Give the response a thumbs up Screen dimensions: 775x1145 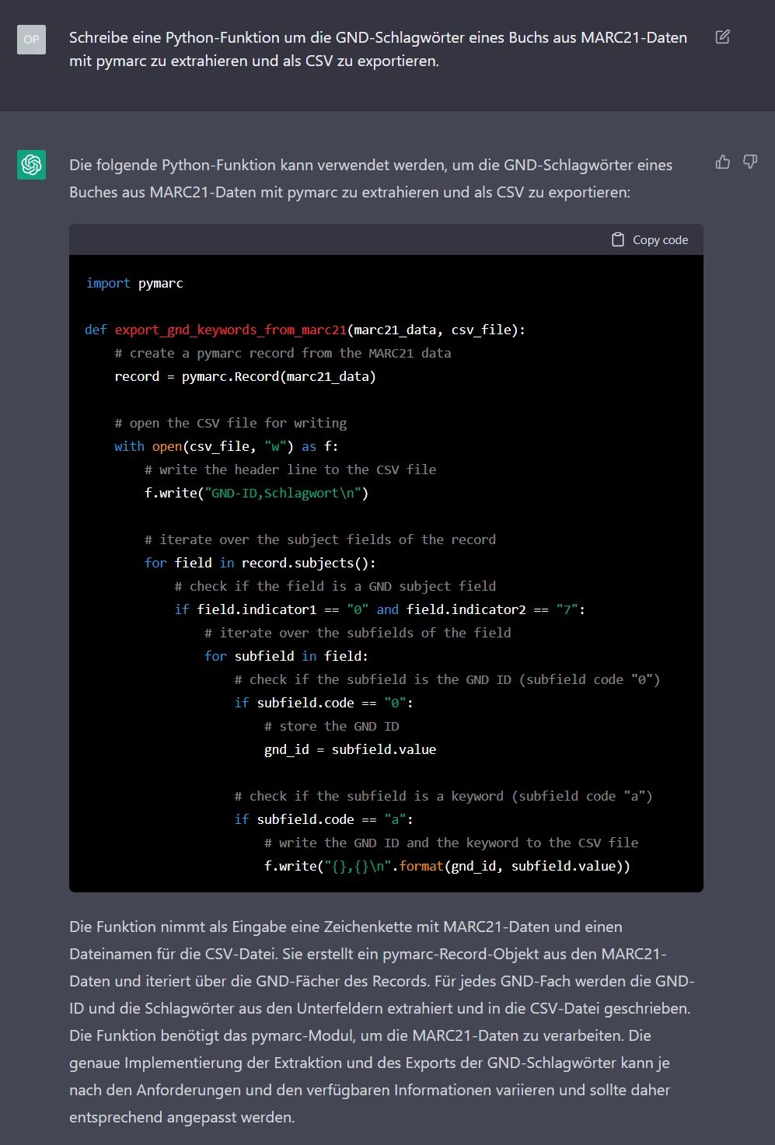[x=722, y=162]
